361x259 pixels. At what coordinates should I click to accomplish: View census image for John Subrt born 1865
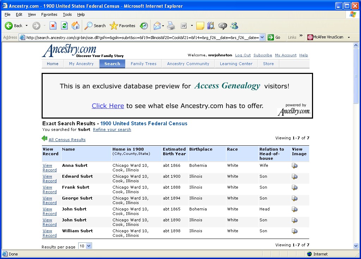click(295, 209)
